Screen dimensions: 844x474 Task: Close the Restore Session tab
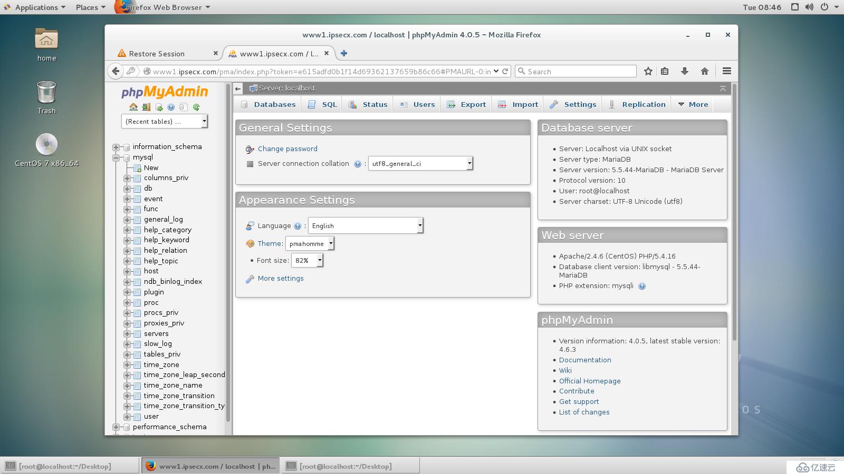pos(215,53)
